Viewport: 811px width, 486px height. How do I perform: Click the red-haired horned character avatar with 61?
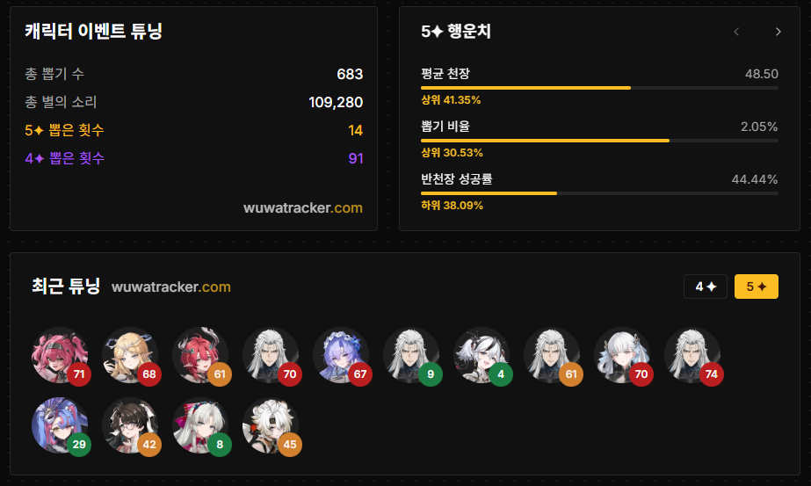[x=200, y=355]
